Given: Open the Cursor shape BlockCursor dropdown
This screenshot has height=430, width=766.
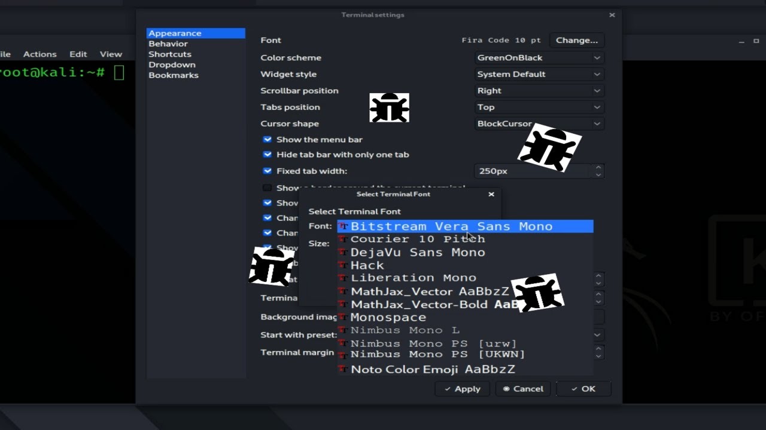Looking at the screenshot, I should (x=539, y=124).
